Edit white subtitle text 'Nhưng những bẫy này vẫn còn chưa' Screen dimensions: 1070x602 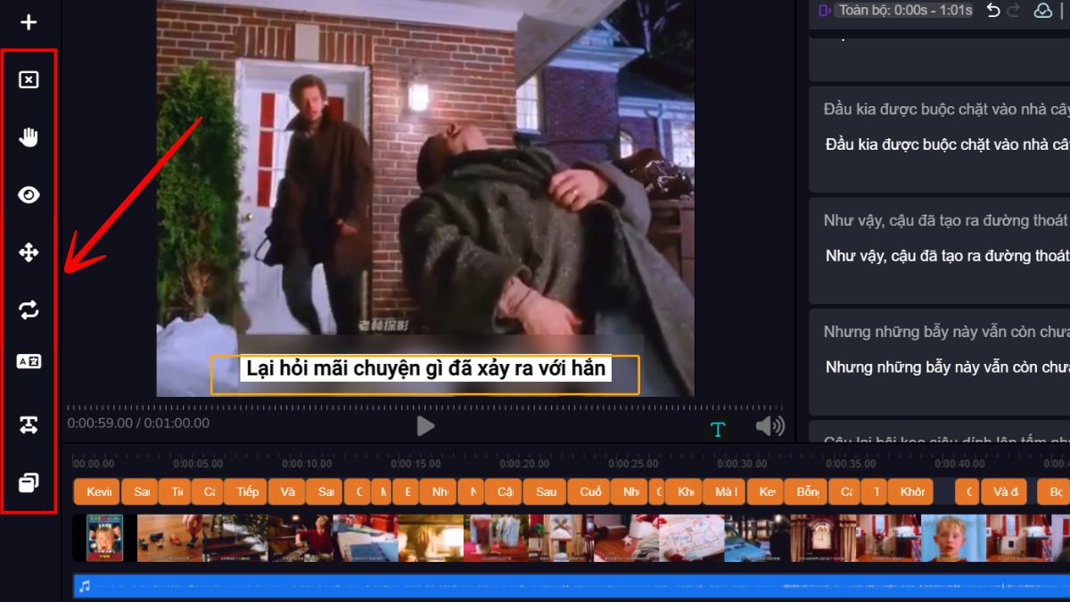(x=947, y=367)
